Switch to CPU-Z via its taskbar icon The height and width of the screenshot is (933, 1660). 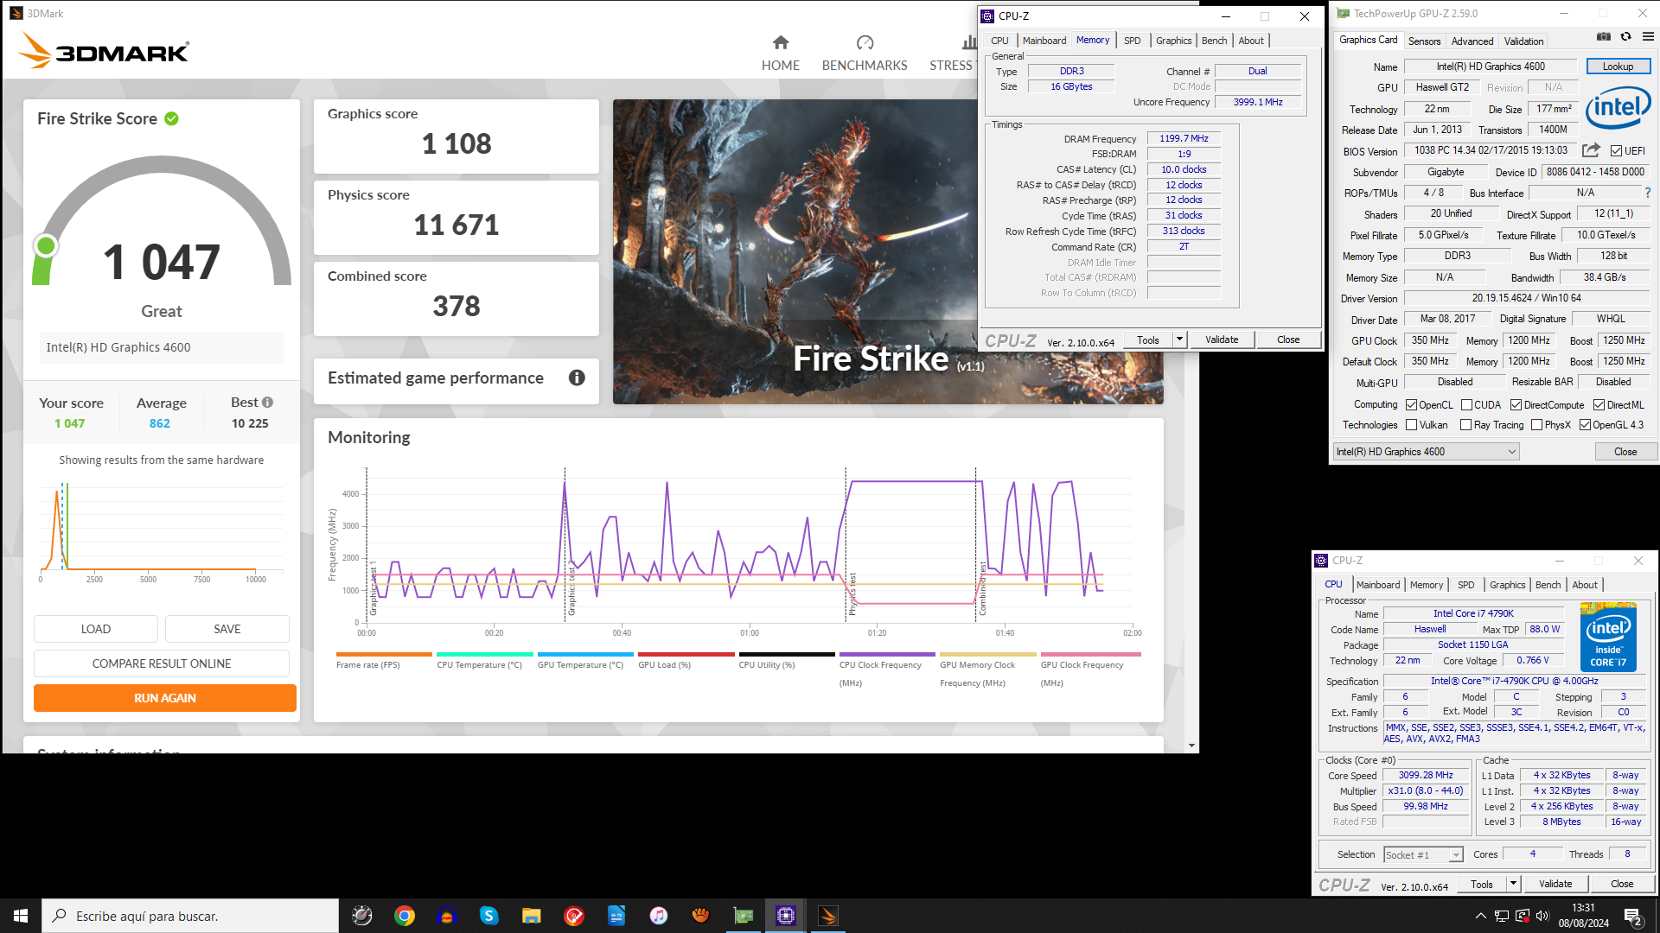click(x=786, y=916)
